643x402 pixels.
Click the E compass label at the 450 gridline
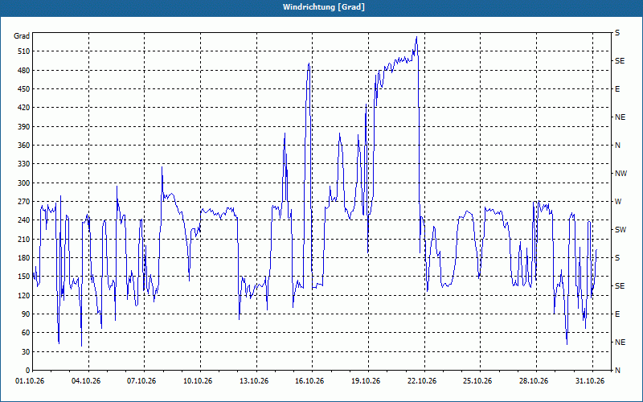tap(617, 89)
